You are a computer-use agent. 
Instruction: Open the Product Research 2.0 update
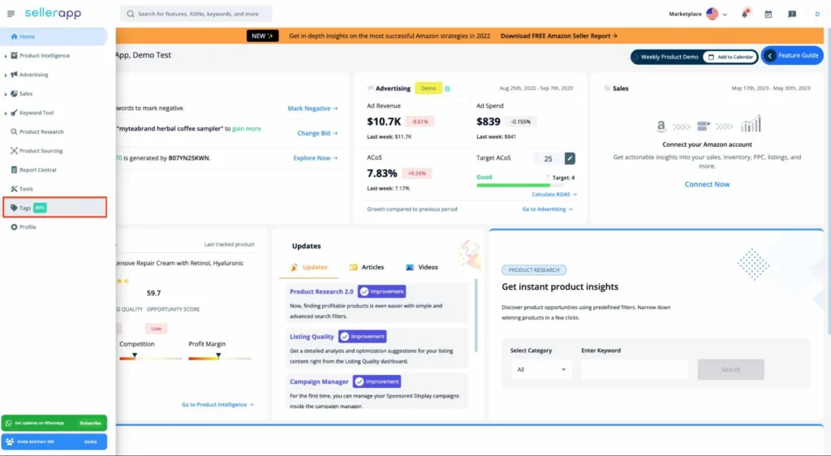[321, 292]
